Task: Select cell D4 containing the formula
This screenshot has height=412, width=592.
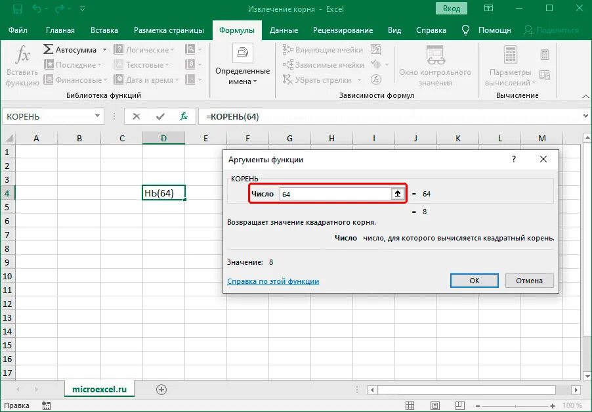Action: point(163,193)
